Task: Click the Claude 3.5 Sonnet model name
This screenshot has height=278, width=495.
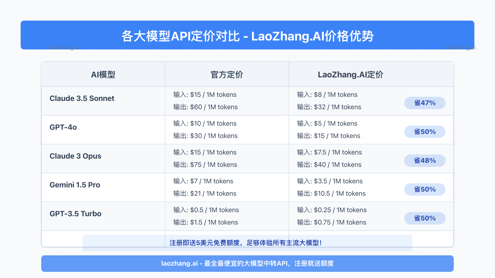Action: pos(82,98)
